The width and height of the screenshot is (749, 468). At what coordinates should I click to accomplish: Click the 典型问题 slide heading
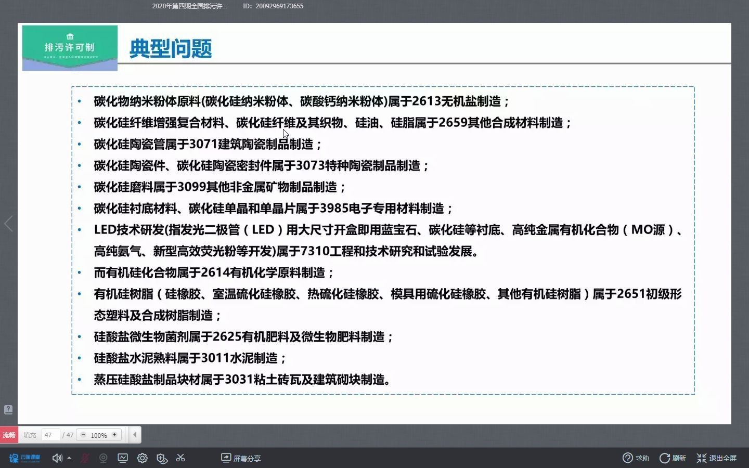click(x=171, y=48)
